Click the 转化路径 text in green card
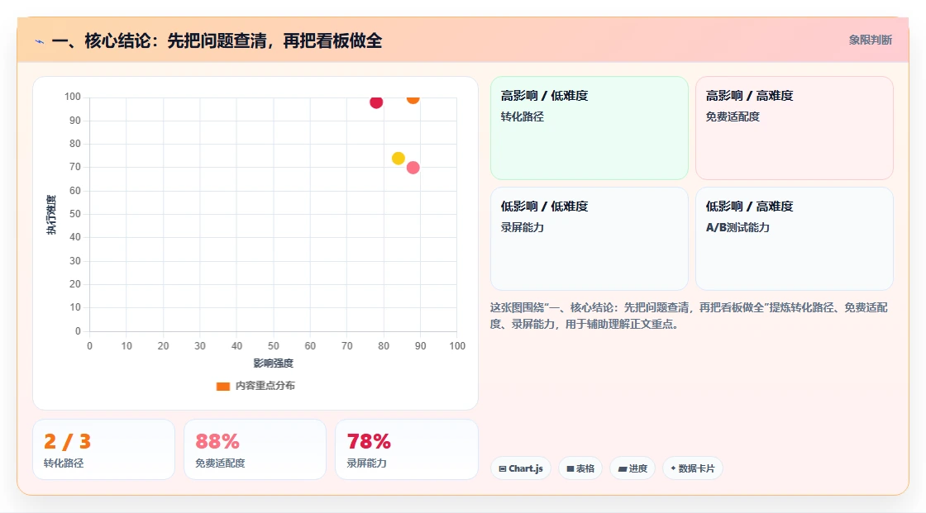 tap(522, 116)
